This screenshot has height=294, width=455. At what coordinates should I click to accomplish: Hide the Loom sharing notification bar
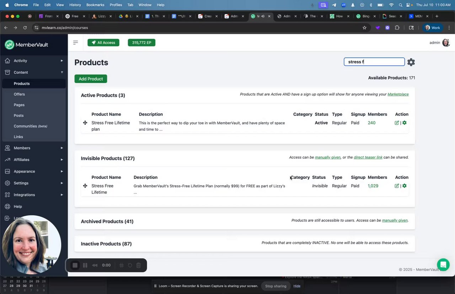[x=297, y=286]
